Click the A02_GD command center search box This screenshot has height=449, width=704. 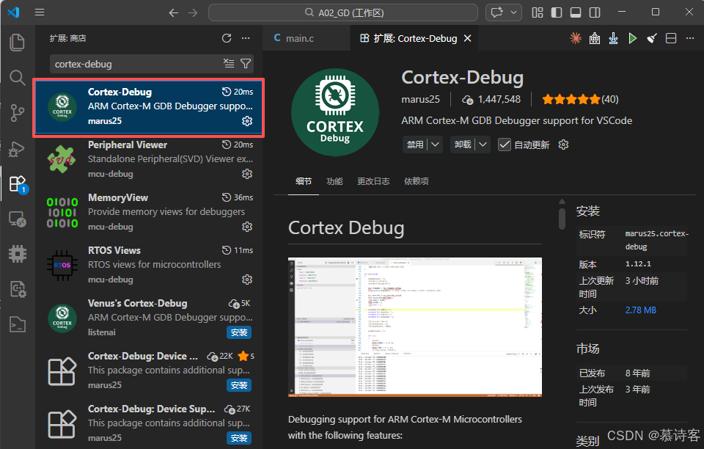343,12
